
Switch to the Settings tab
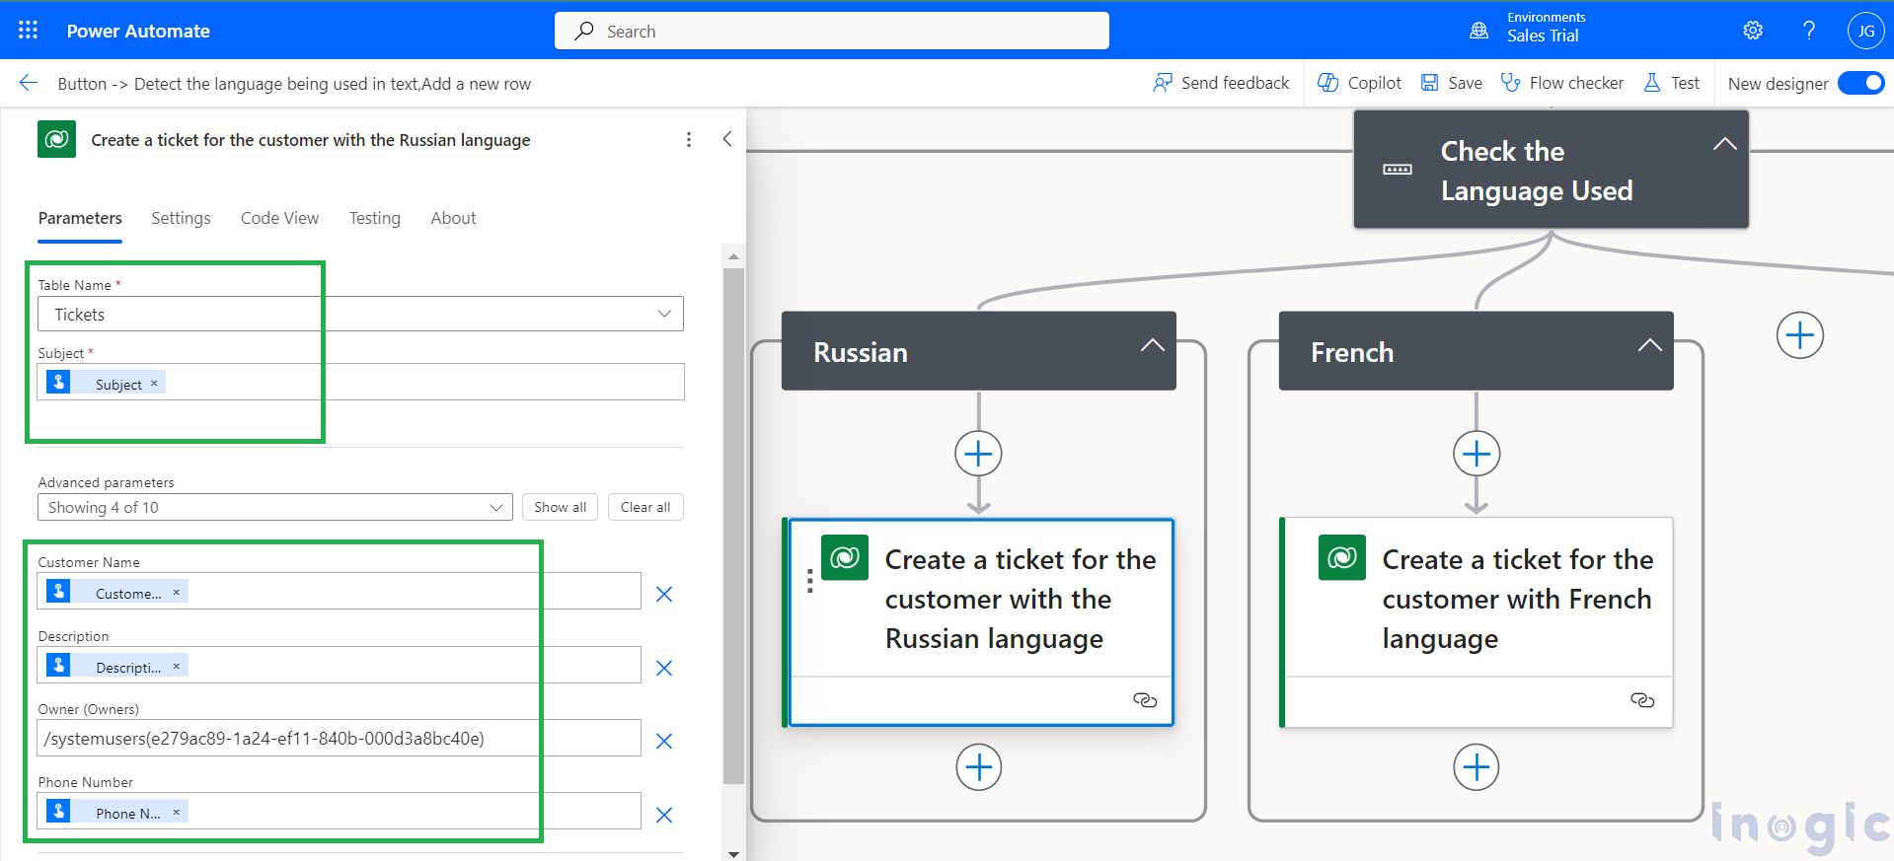(181, 218)
